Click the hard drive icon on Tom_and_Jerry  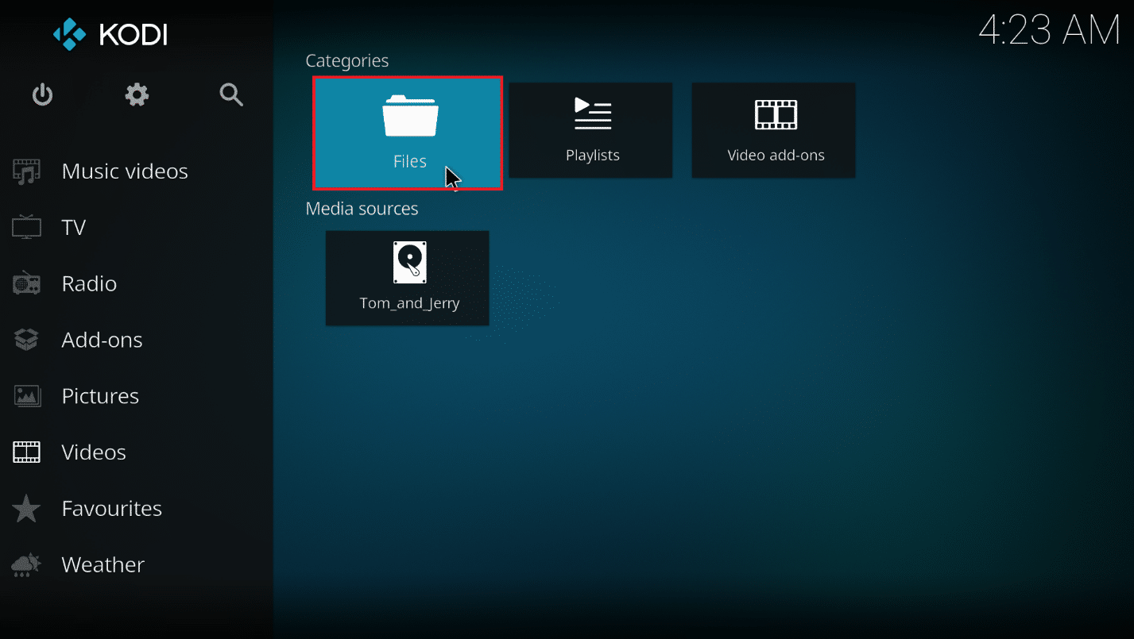(x=410, y=263)
